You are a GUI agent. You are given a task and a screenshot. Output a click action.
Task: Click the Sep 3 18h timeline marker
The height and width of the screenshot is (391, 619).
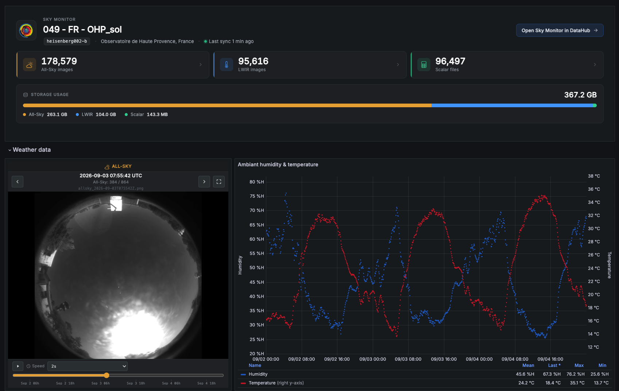[136, 383]
